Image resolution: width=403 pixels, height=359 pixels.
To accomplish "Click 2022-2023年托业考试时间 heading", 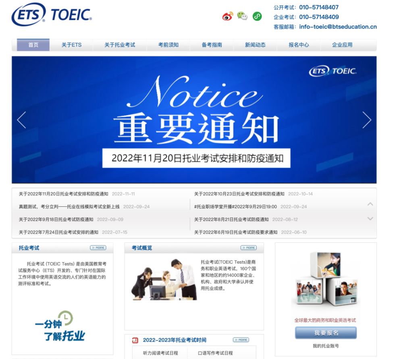I will pos(174,340).
